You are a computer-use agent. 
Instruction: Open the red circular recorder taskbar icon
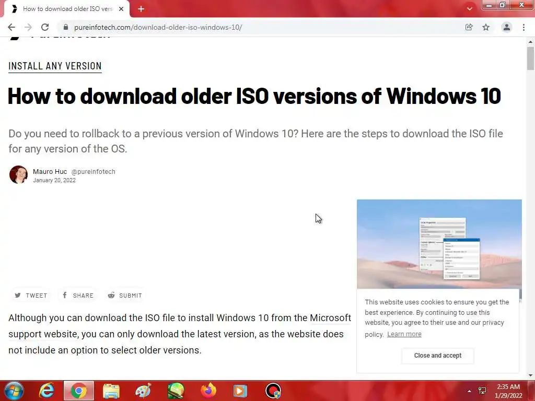273,391
